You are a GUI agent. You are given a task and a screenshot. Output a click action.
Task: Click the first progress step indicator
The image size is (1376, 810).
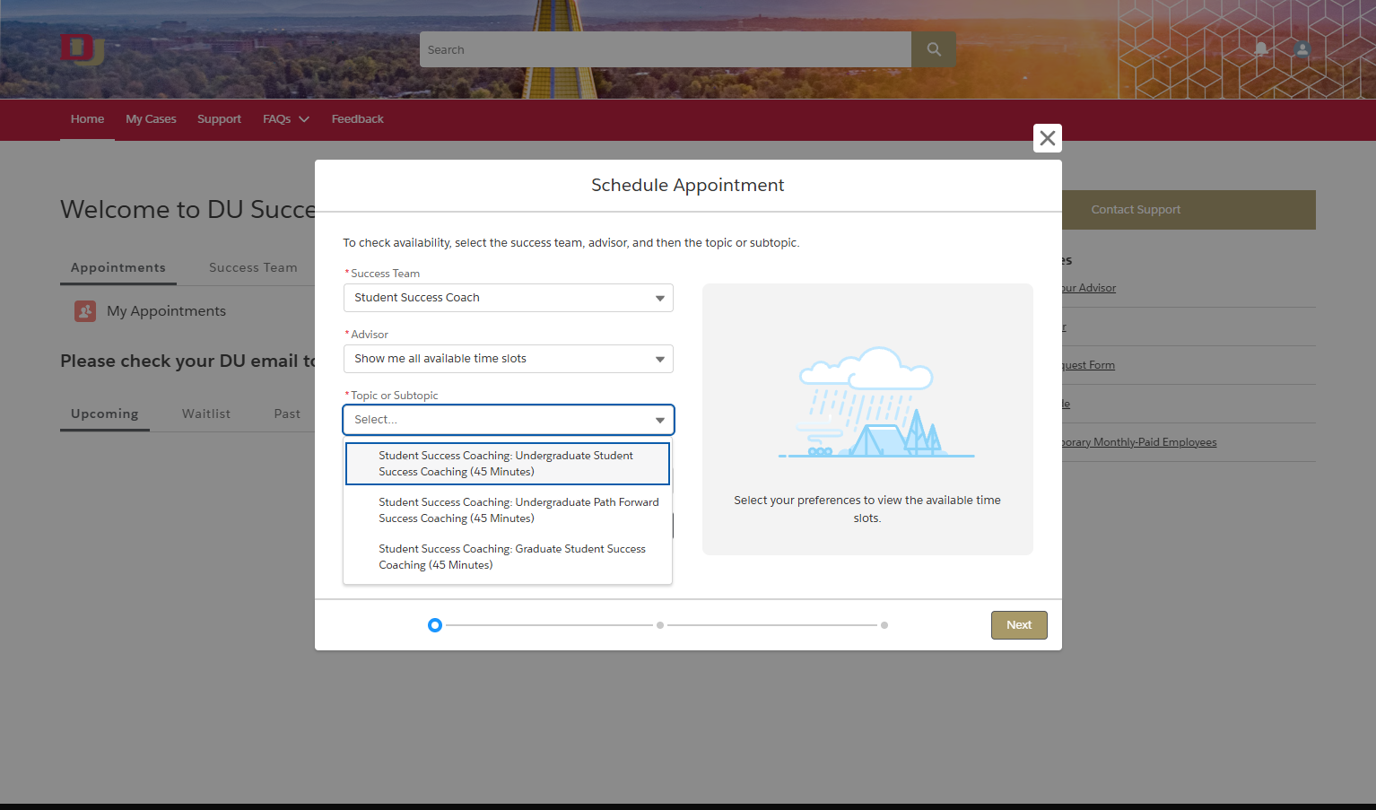435,625
